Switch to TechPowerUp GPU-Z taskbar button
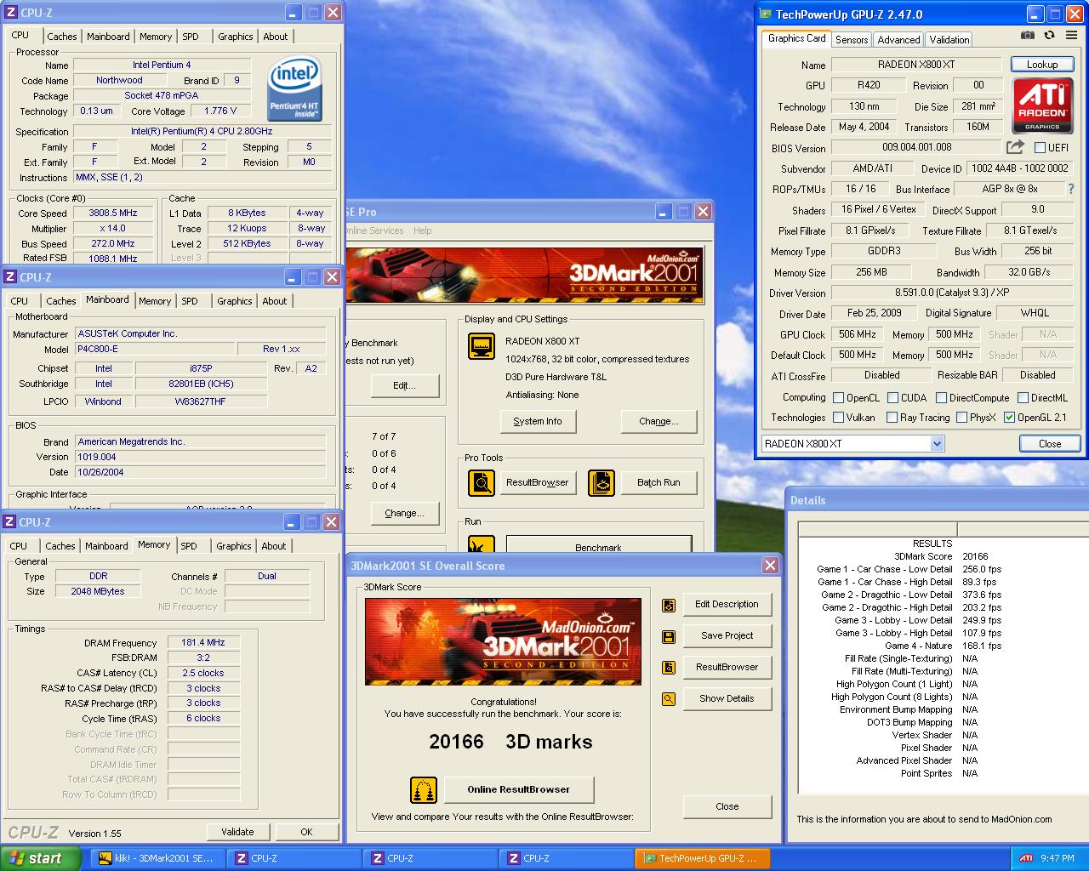Screen dimensions: 1089x871 coord(702,858)
